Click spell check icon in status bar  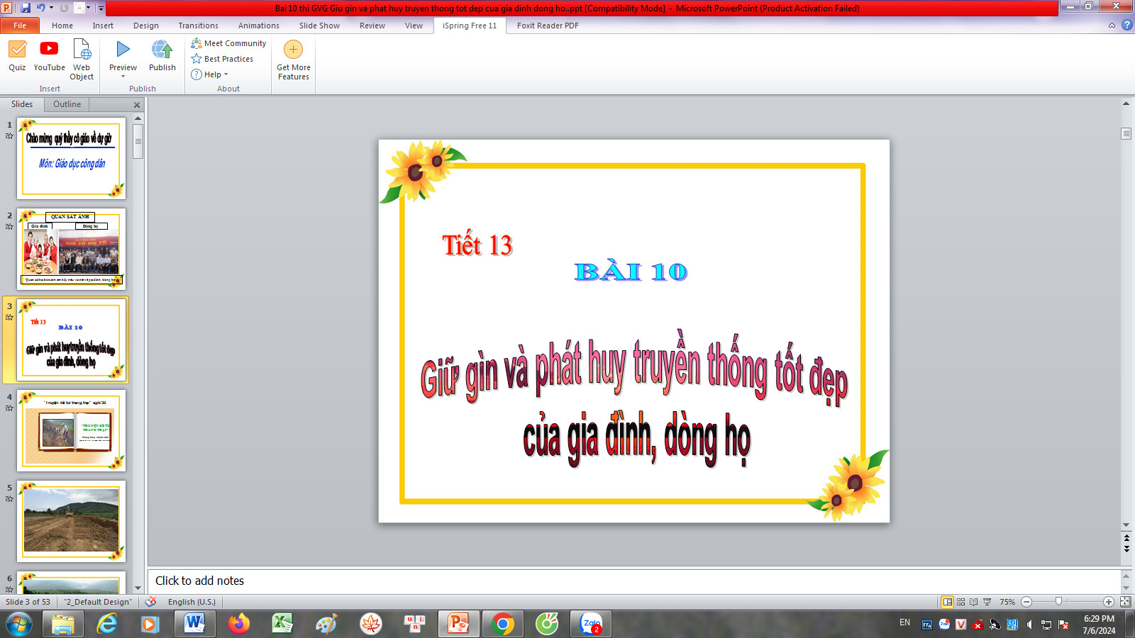pos(151,602)
